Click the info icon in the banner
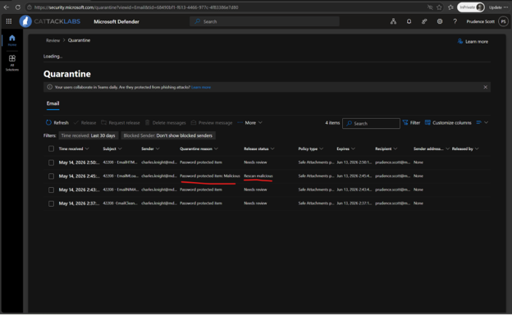 (49, 87)
